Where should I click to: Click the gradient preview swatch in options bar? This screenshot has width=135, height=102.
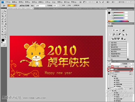point(12,6)
